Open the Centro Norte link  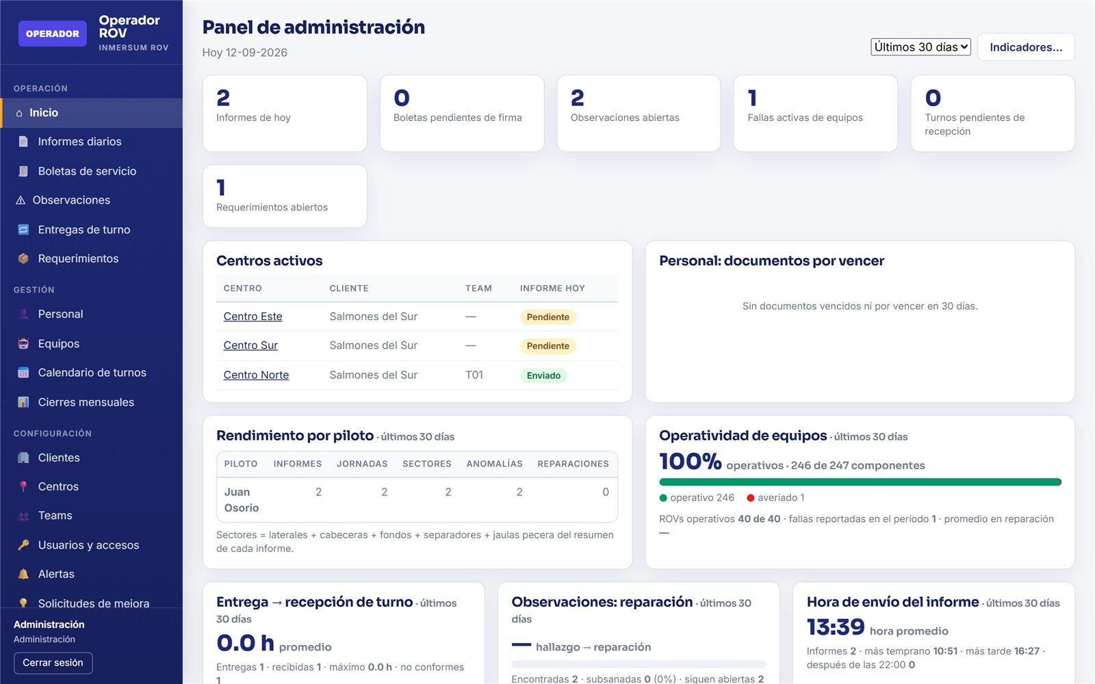(256, 375)
